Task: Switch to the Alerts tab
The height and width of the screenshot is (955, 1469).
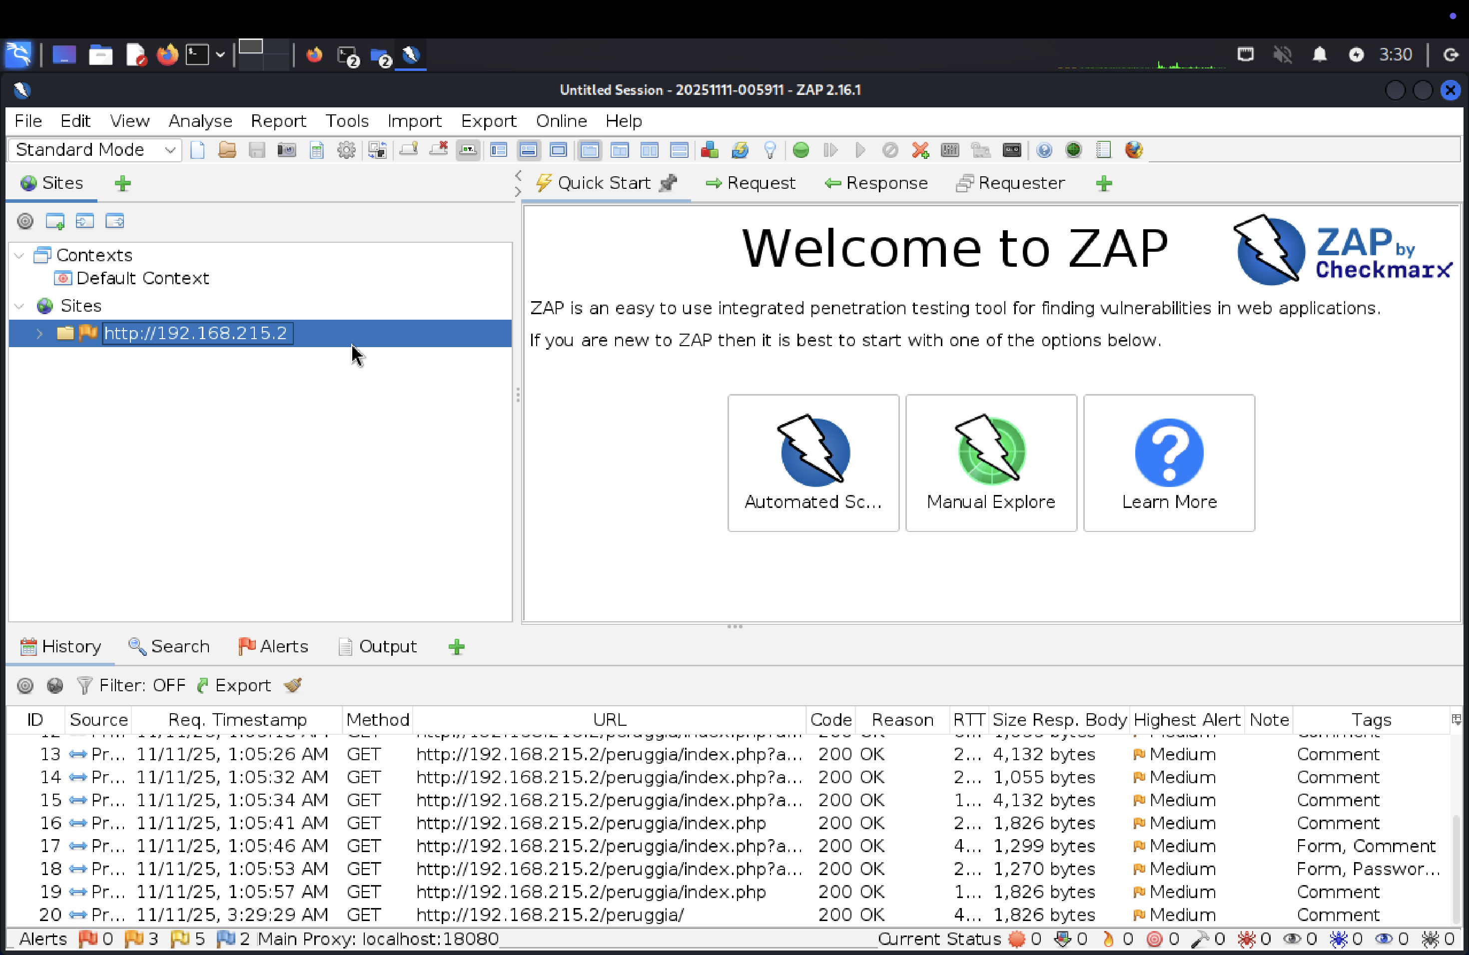Action: (273, 646)
